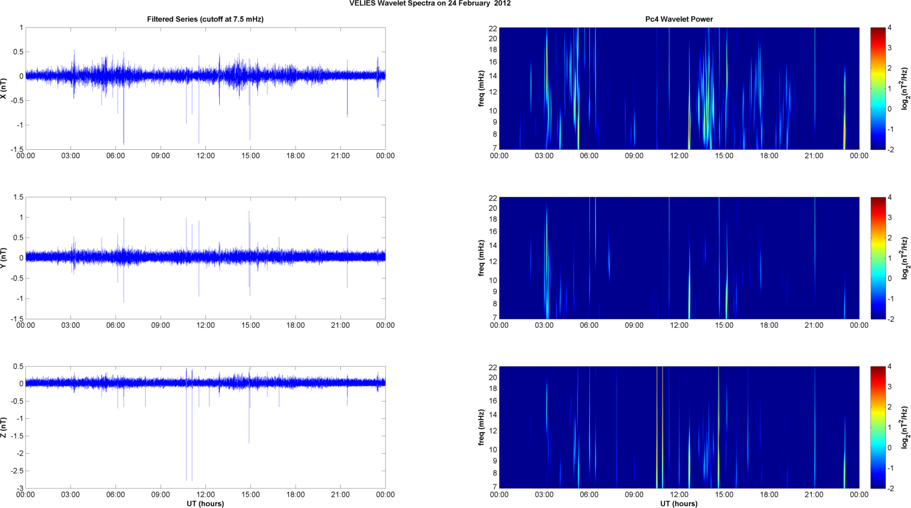Viewport: 911px width, 508px height.
Task: Click "12:00" under the X filtered series plot
Action: coord(205,156)
